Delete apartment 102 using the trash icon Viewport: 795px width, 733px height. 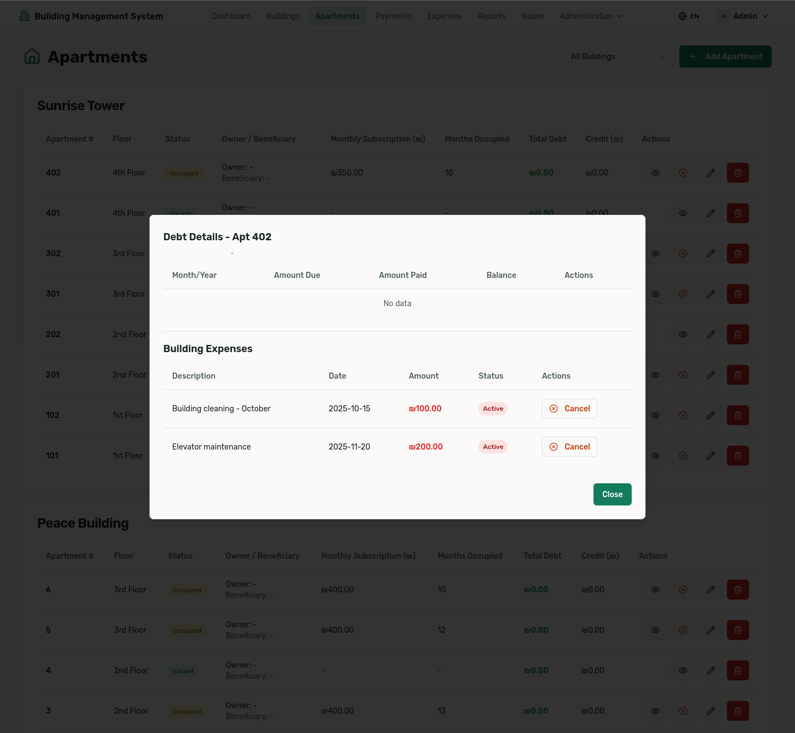click(737, 415)
